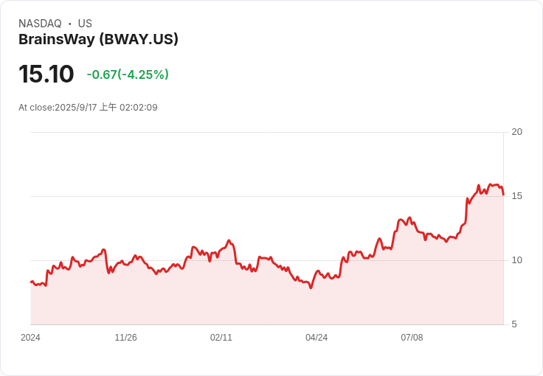The width and height of the screenshot is (543, 376).
Task: Click the price change -0.67(-4.25%)
Action: 128,74
